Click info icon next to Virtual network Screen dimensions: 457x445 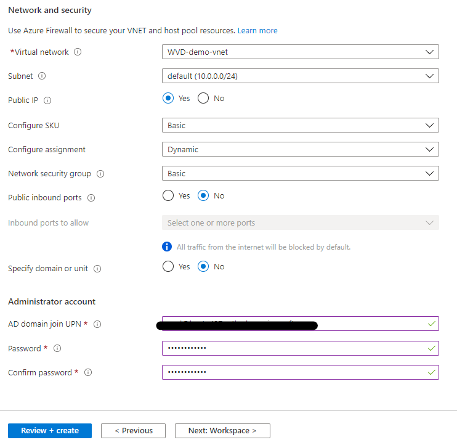[x=78, y=52]
